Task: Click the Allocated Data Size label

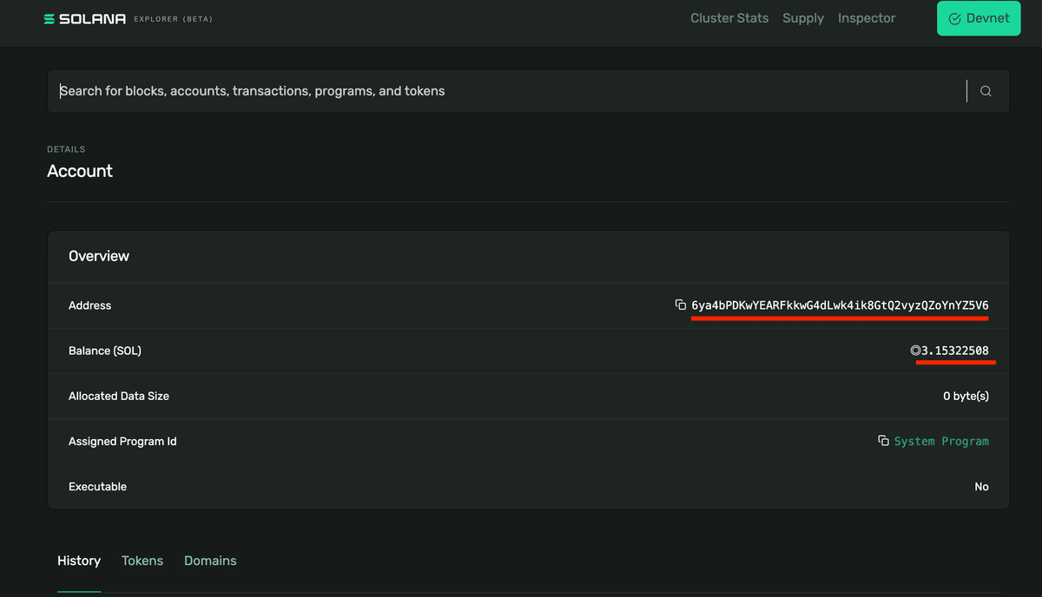Action: 119,396
